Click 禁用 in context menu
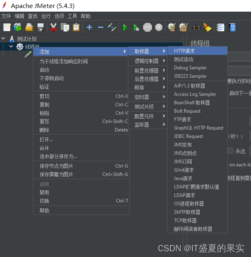Screen dimensions: 251x257 pos(81,192)
